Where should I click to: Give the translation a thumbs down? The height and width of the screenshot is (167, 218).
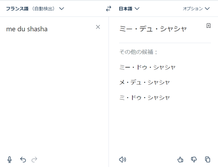coord(194,160)
